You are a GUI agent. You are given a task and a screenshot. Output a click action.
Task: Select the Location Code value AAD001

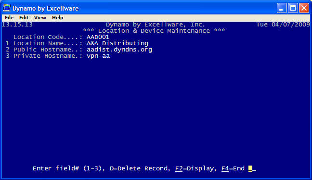coord(98,37)
